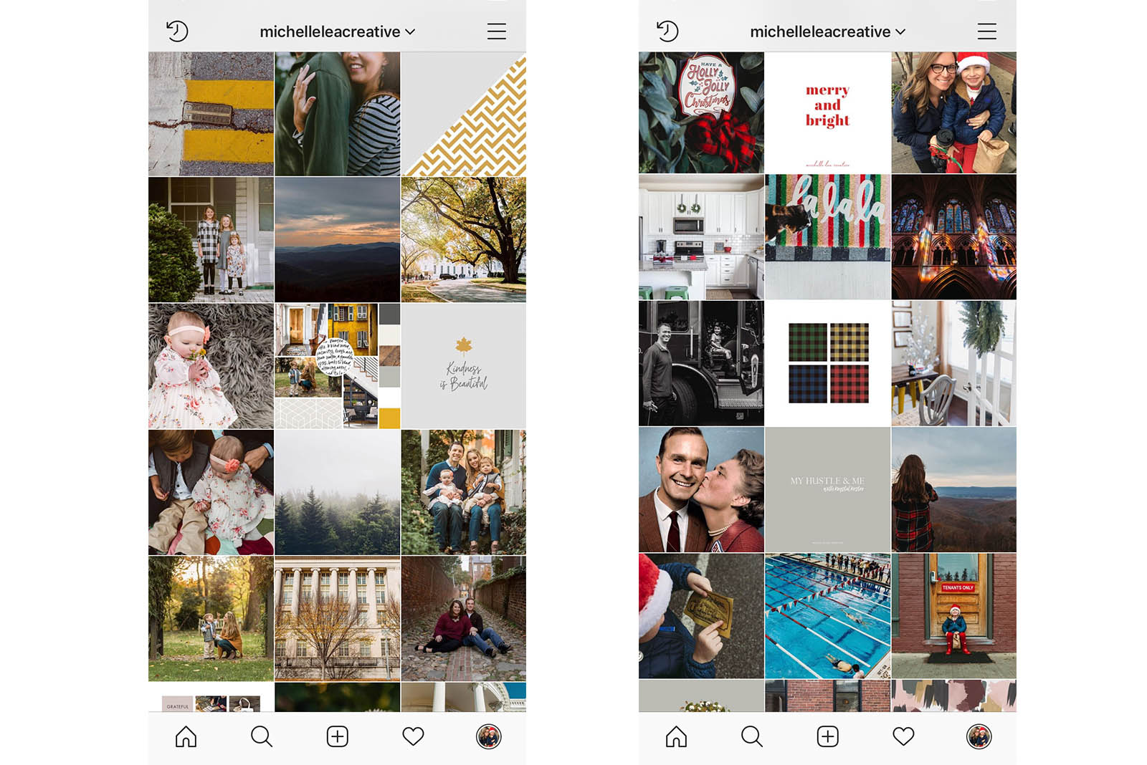
Task: Open pink brushstroke pattern post
Action: click(x=954, y=696)
